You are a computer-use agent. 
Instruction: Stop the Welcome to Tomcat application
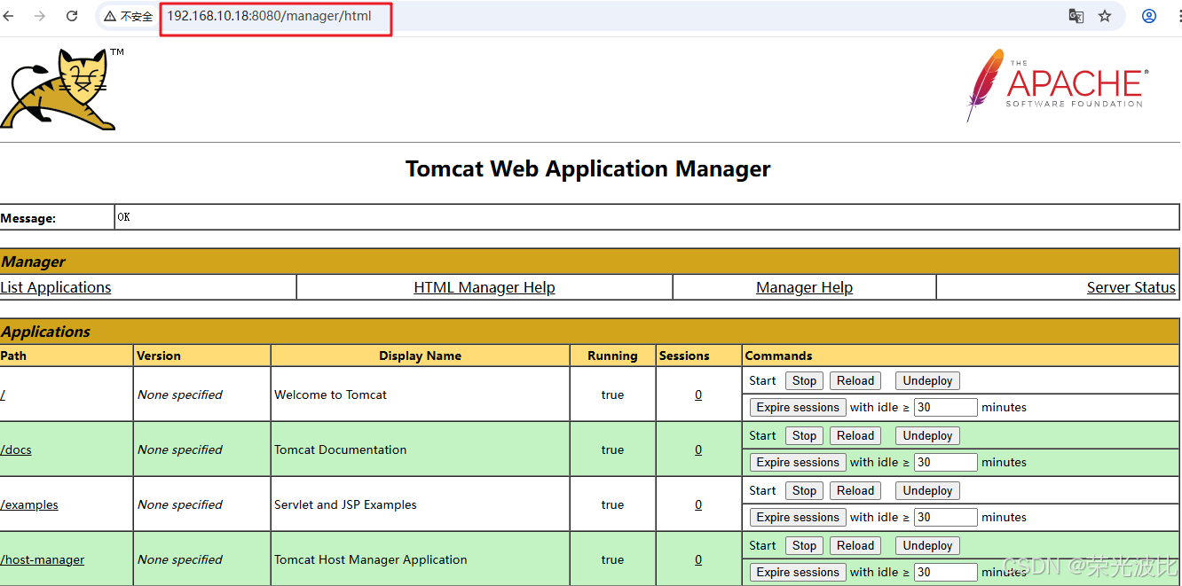click(x=804, y=380)
